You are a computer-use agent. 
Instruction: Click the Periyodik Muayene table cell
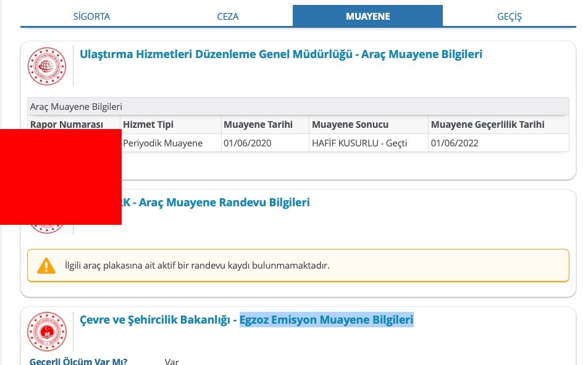pyautogui.click(x=163, y=143)
